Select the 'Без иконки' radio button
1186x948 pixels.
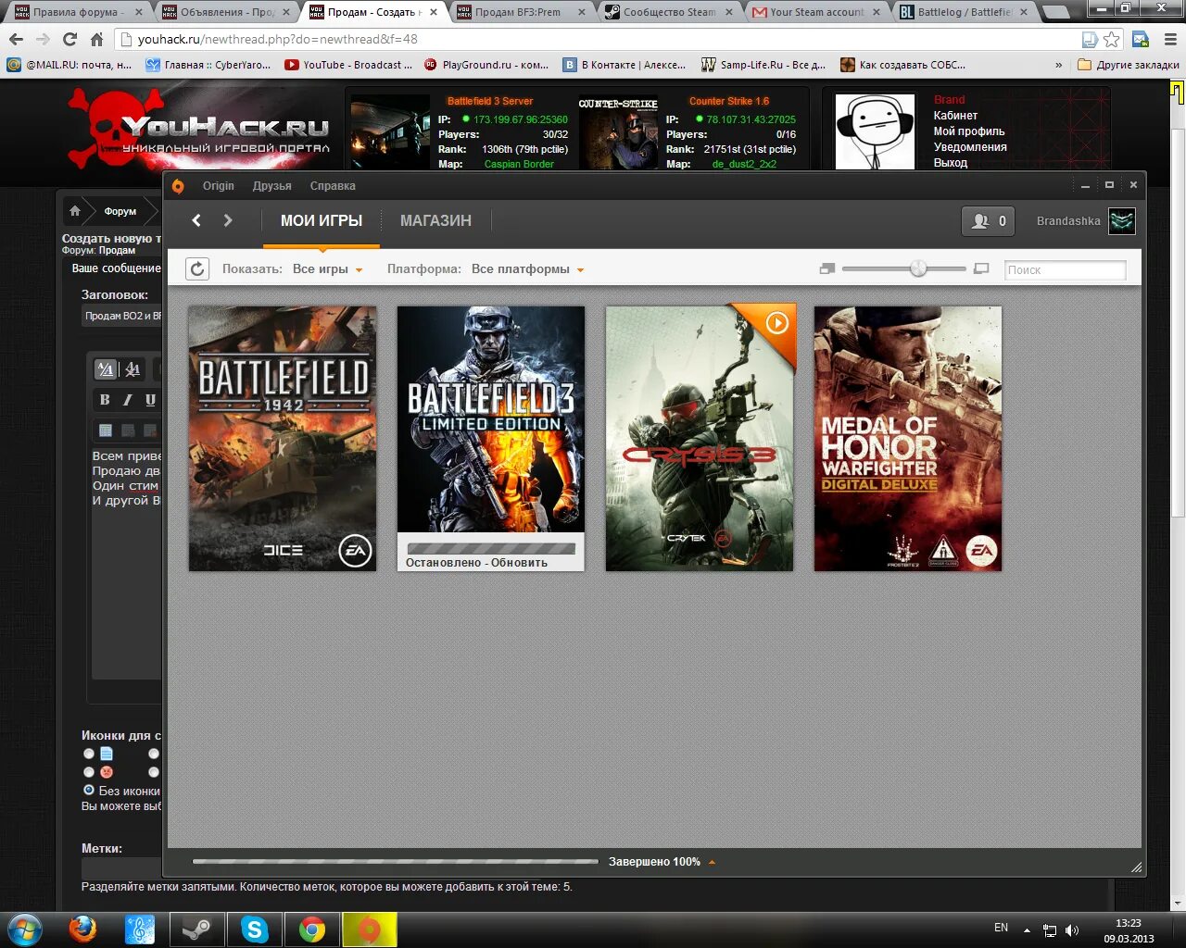coord(89,790)
